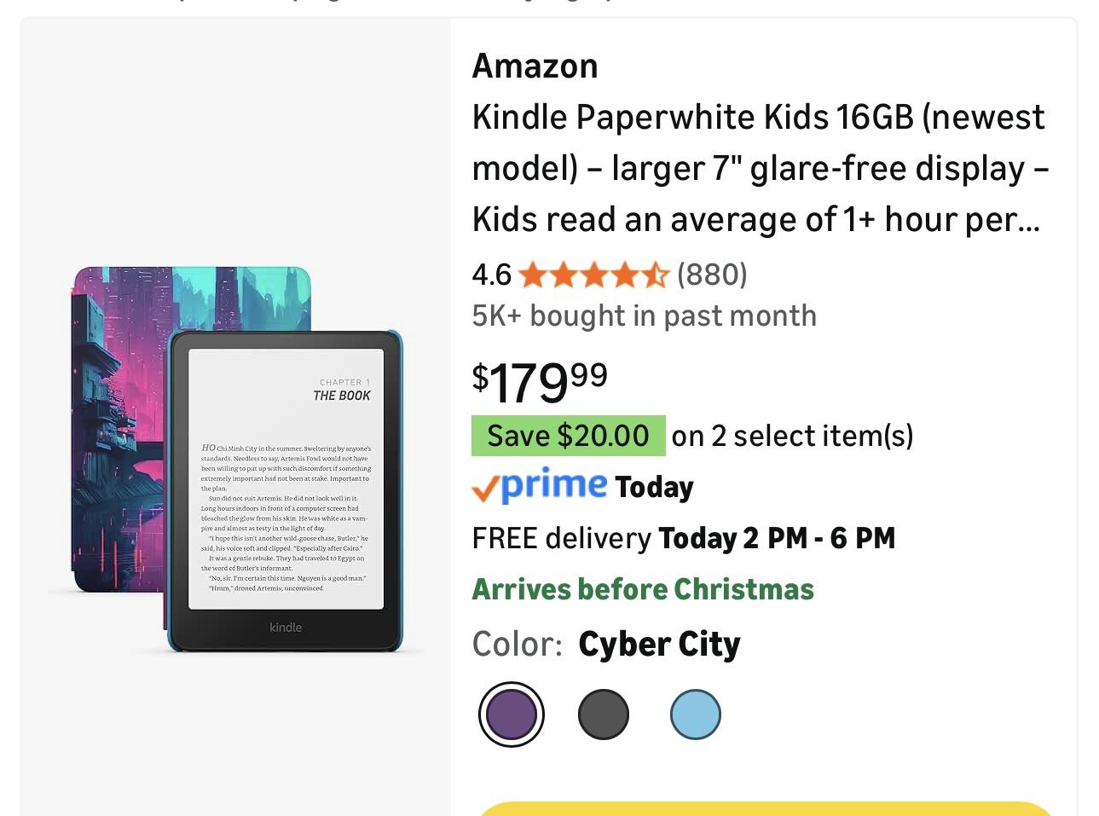
Task: Click the blue prime wordmark
Action: 552,485
